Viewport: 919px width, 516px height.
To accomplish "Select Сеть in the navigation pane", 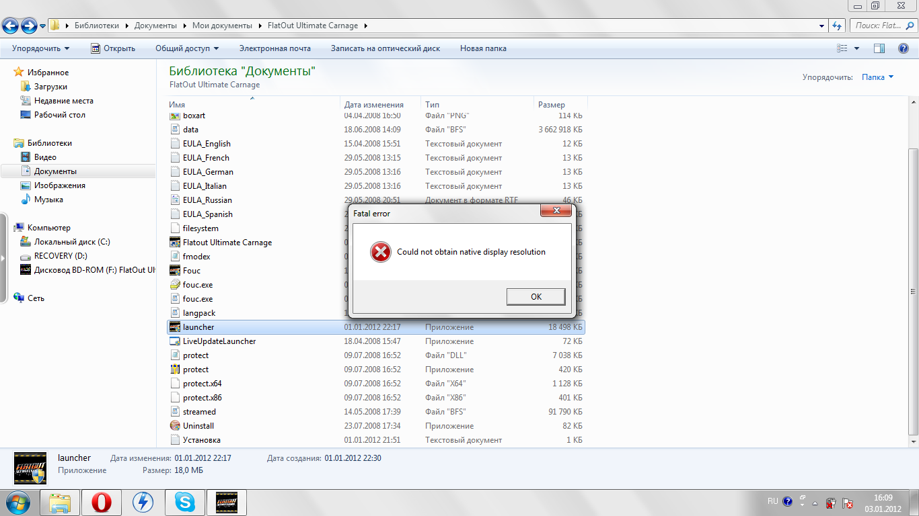I will pos(36,298).
